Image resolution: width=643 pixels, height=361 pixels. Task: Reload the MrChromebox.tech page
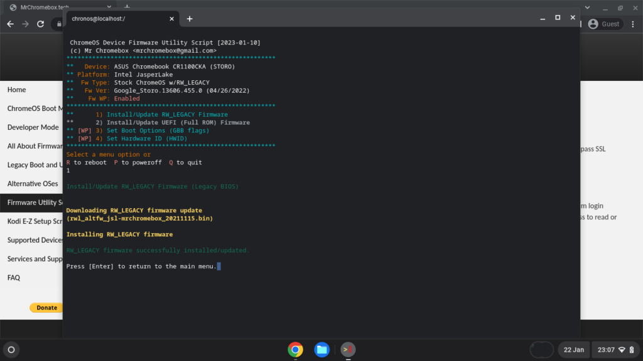pos(40,24)
